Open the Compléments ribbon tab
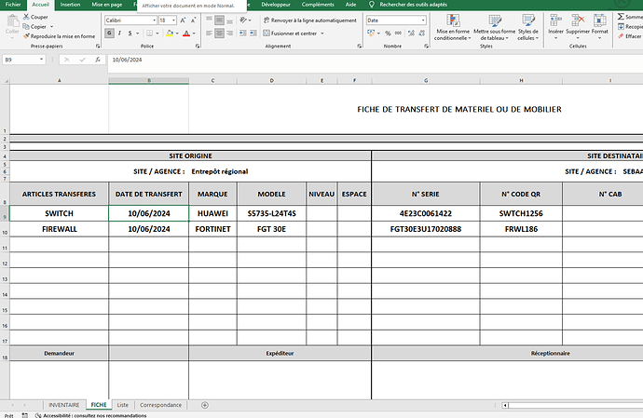643x418 pixels. (318, 5)
